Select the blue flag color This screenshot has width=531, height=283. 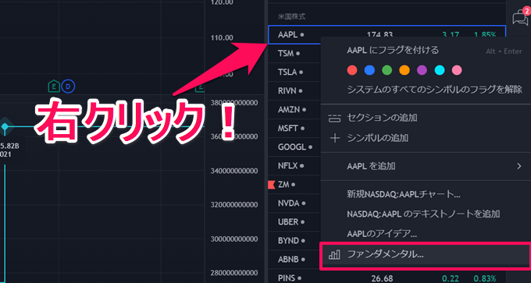click(x=369, y=70)
